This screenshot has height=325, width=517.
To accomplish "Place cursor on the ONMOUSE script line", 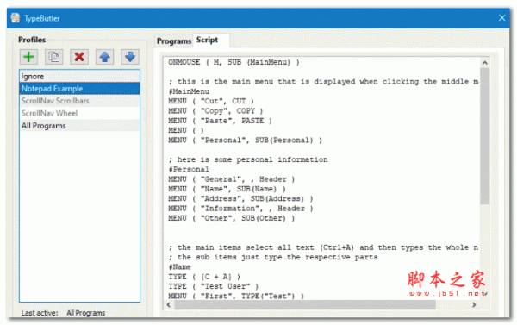I will tap(234, 62).
